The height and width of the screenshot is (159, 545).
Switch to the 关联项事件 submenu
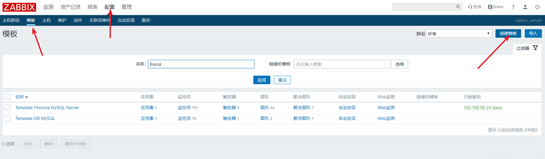click(x=100, y=20)
